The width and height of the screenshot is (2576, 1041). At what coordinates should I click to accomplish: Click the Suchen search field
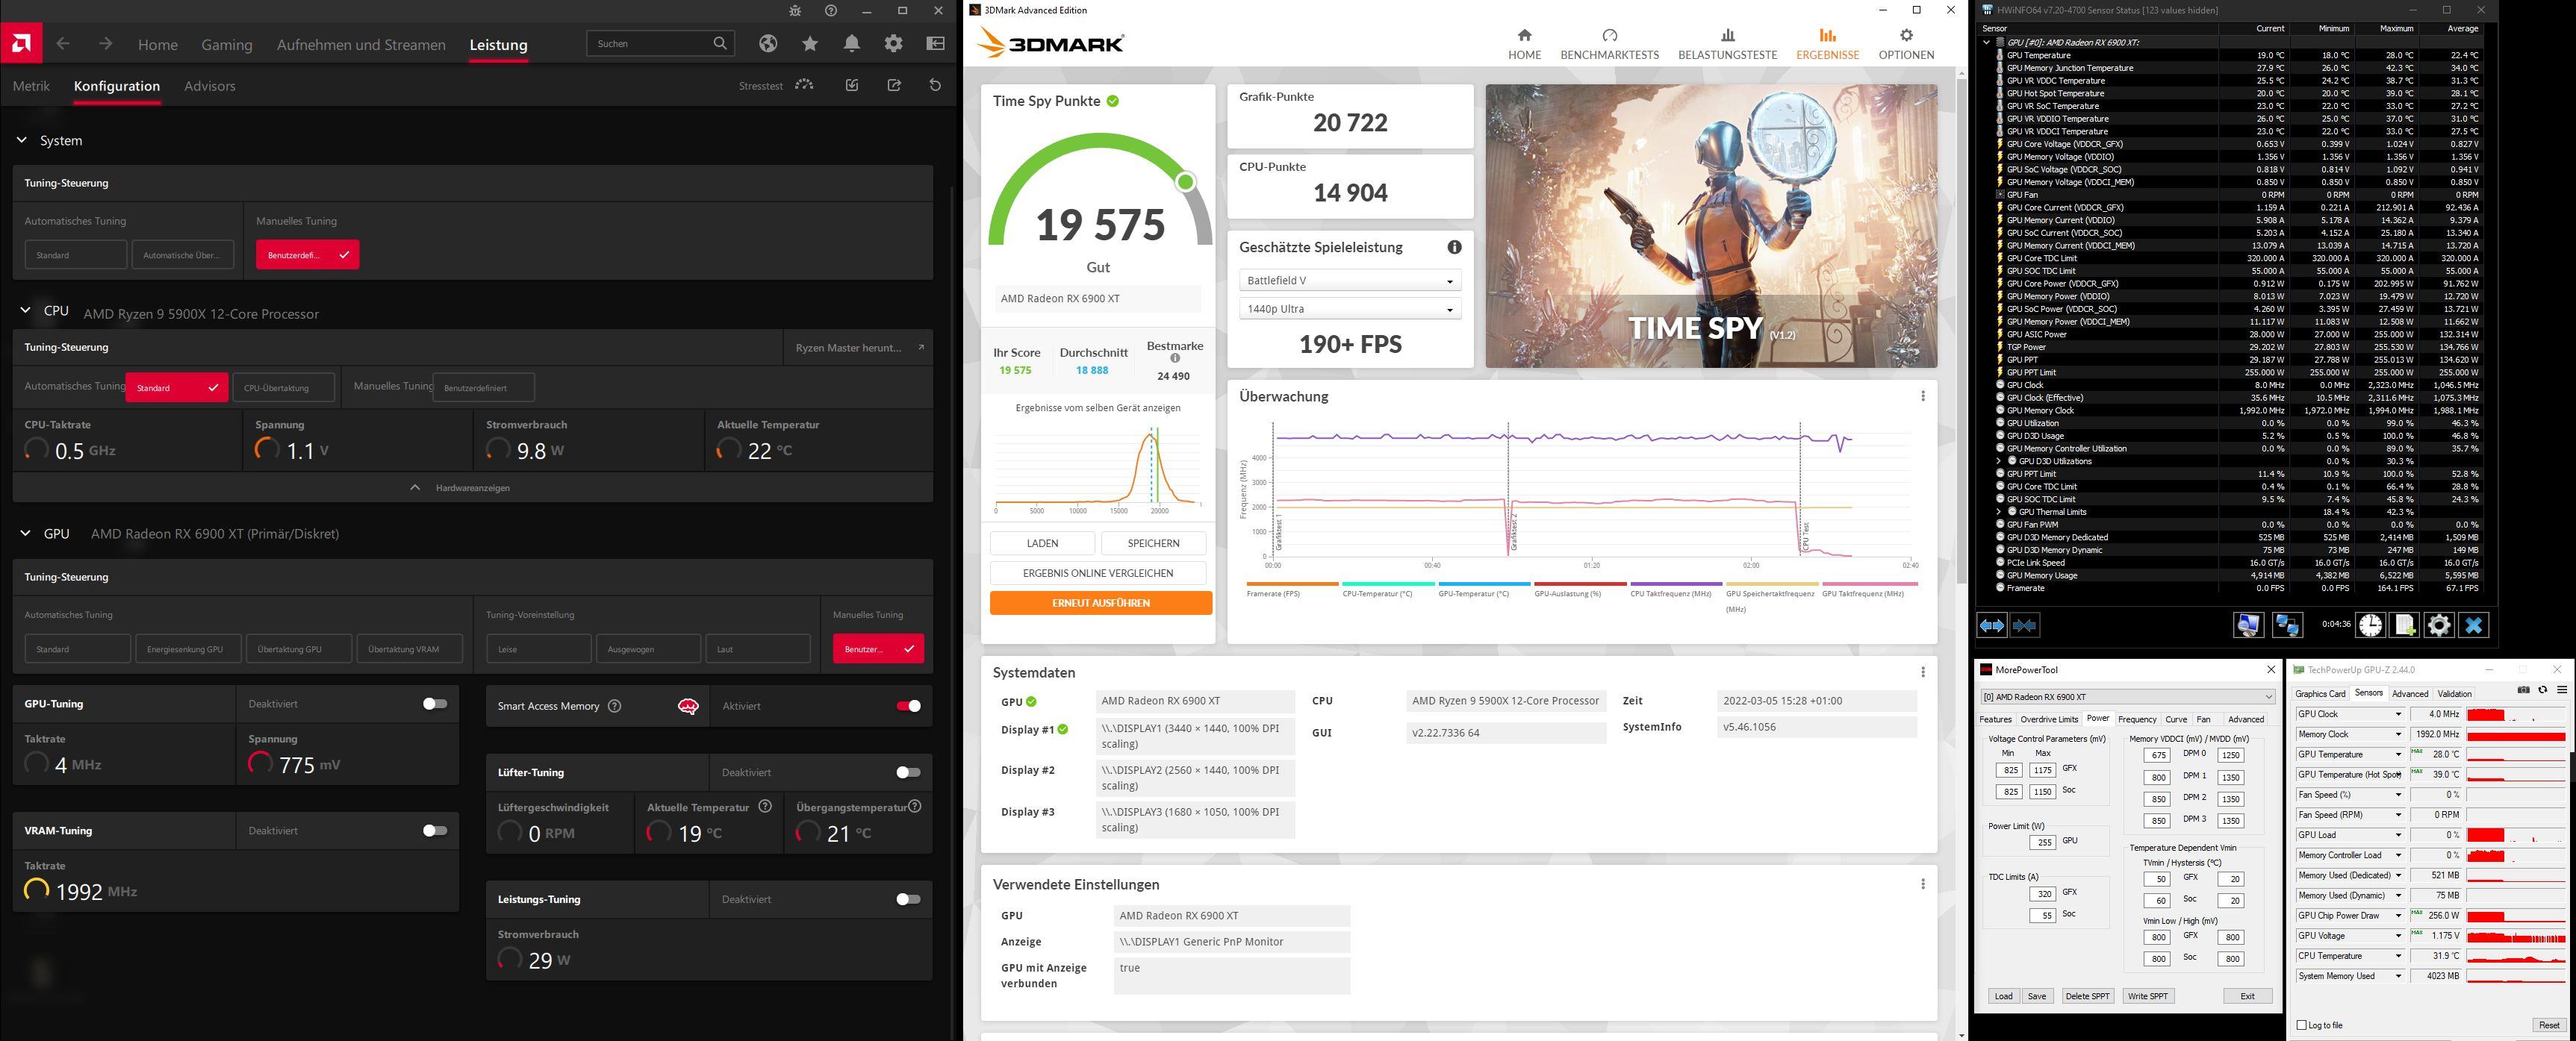pyautogui.click(x=660, y=44)
